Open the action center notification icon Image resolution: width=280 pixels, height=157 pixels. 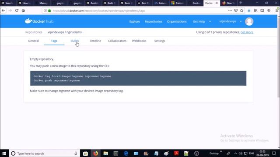pos(274,153)
